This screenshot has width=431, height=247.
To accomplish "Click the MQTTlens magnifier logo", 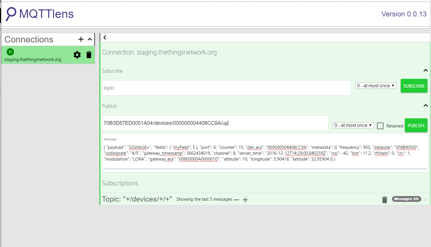I will tap(11, 14).
